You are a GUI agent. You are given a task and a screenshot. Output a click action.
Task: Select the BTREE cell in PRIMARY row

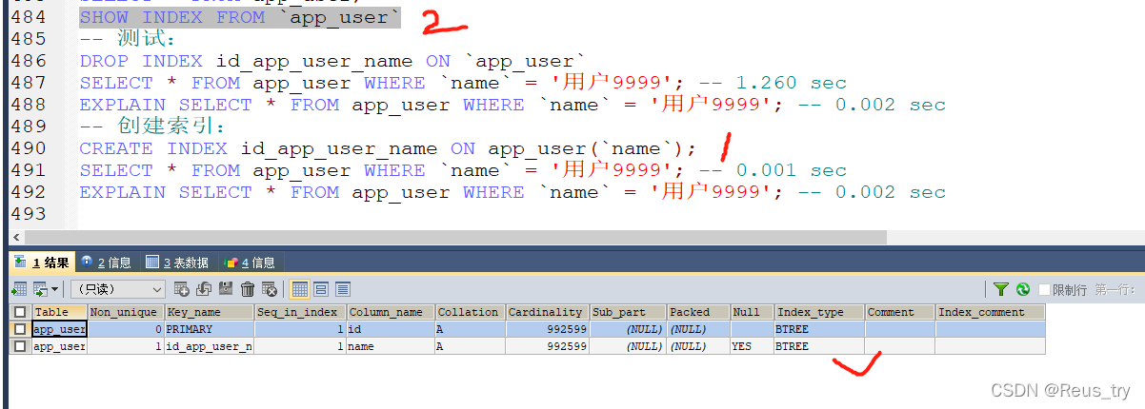pyautogui.click(x=819, y=329)
